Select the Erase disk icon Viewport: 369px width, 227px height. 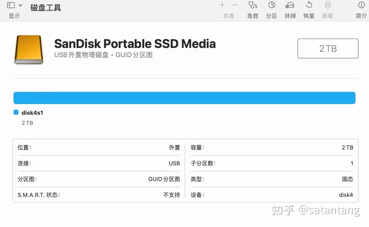point(290,5)
